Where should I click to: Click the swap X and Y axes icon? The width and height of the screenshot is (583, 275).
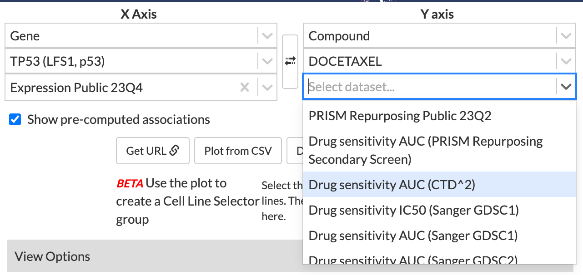click(x=290, y=61)
